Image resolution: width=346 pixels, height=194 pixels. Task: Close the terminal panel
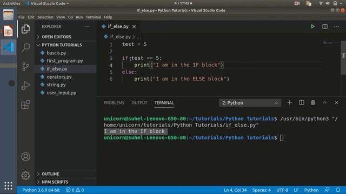[336, 102]
